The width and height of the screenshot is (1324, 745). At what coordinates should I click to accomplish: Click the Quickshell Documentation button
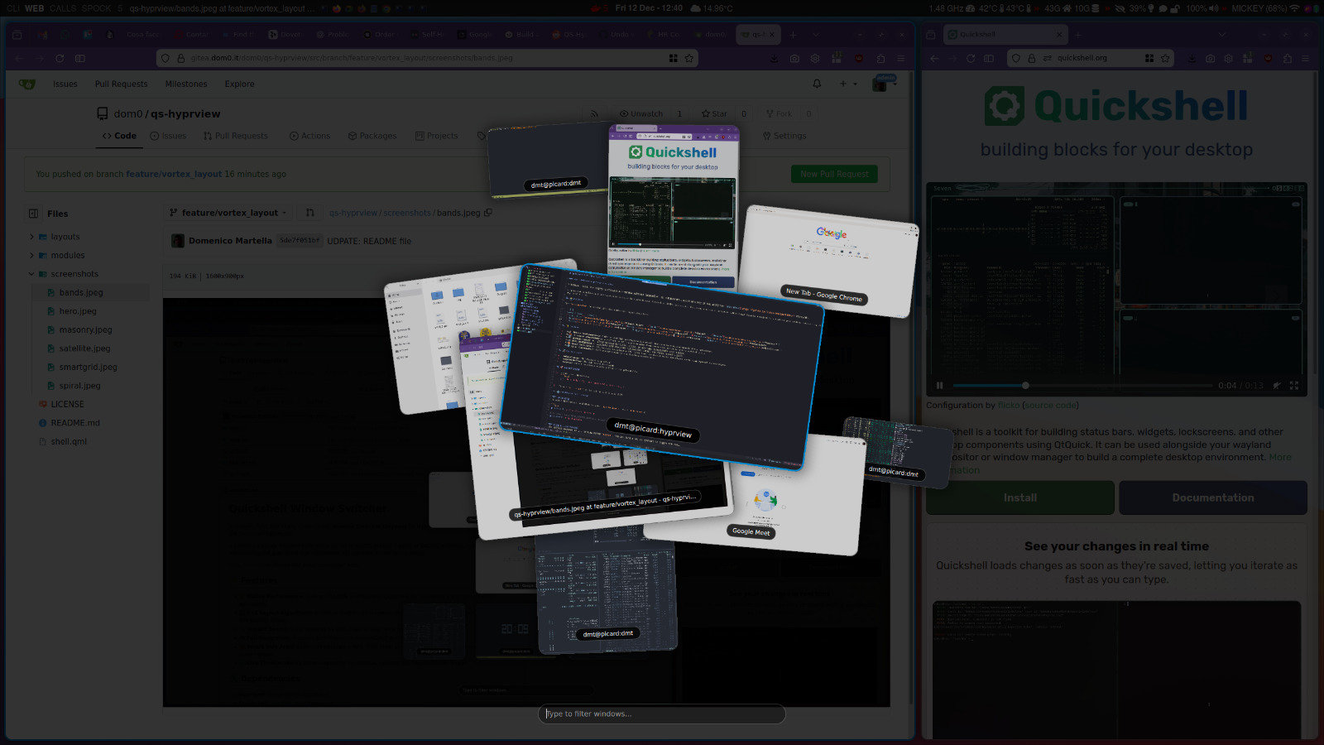tap(1213, 497)
